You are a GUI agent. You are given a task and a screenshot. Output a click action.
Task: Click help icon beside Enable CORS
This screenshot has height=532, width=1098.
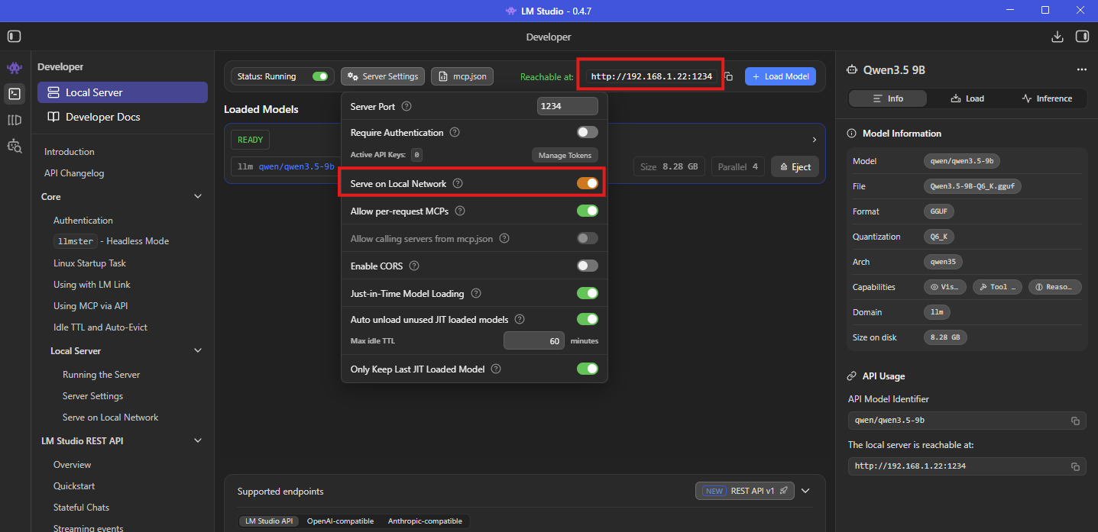[x=414, y=266]
